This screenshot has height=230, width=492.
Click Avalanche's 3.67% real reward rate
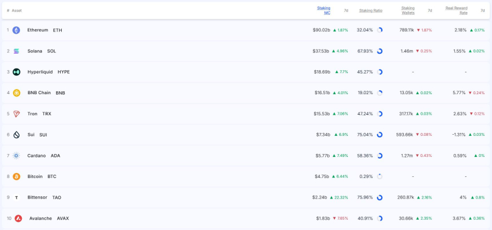click(x=459, y=219)
